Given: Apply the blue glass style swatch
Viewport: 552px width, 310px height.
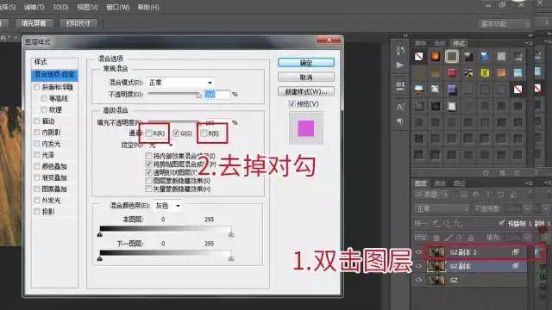Looking at the screenshot, I should pyautogui.click(x=485, y=56).
